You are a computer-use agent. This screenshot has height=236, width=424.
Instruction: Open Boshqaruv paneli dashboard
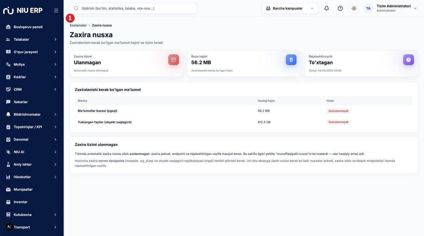[32, 27]
